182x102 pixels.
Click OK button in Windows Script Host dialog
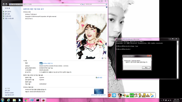(146, 68)
